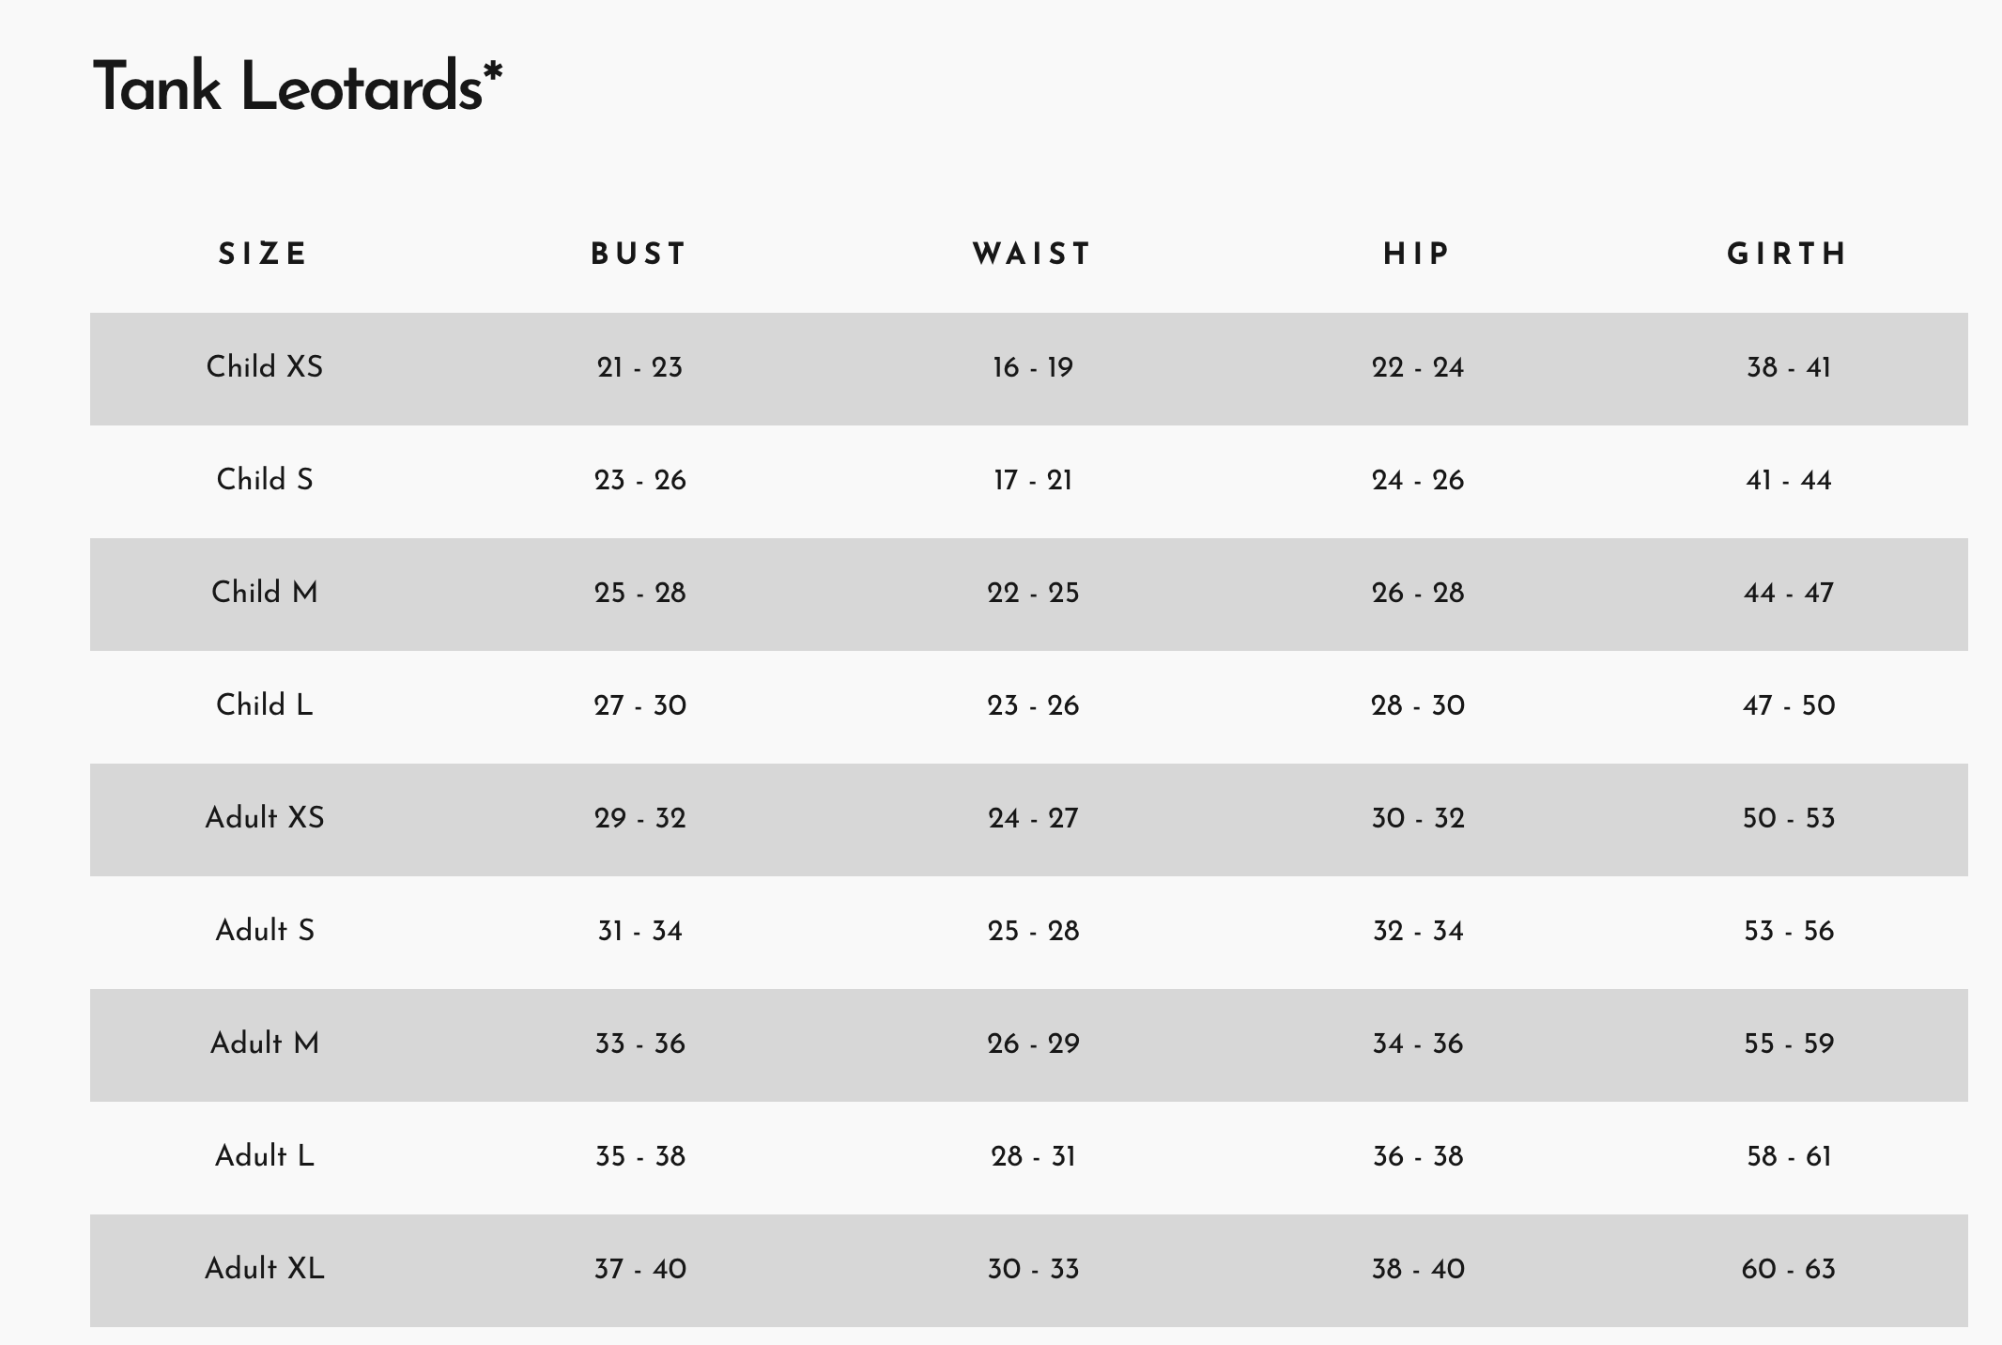Select the Adult S row label
The width and height of the screenshot is (2002, 1345).
pyautogui.click(x=265, y=930)
